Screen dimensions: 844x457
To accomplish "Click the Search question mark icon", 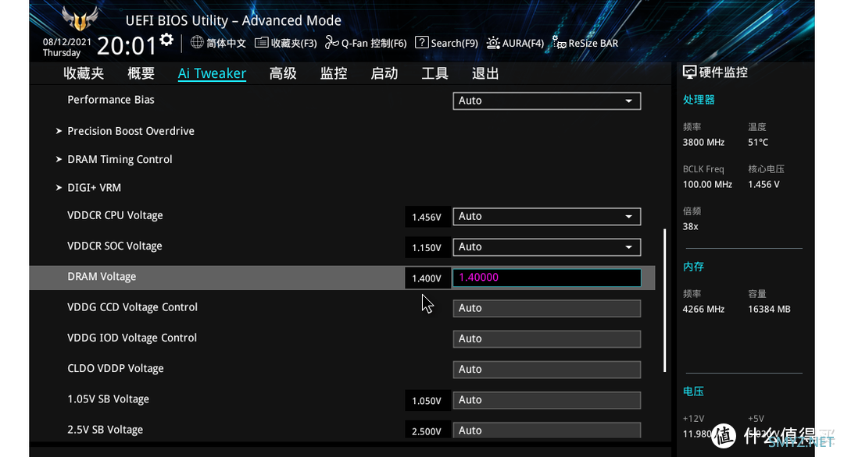I will point(421,42).
